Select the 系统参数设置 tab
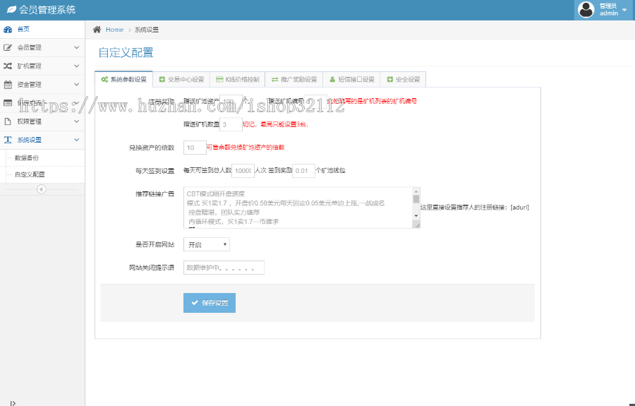 tap(123, 79)
